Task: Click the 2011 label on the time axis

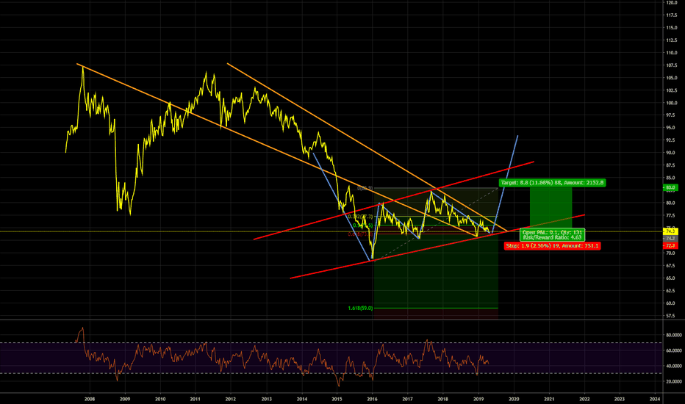Action: pyautogui.click(x=196, y=399)
